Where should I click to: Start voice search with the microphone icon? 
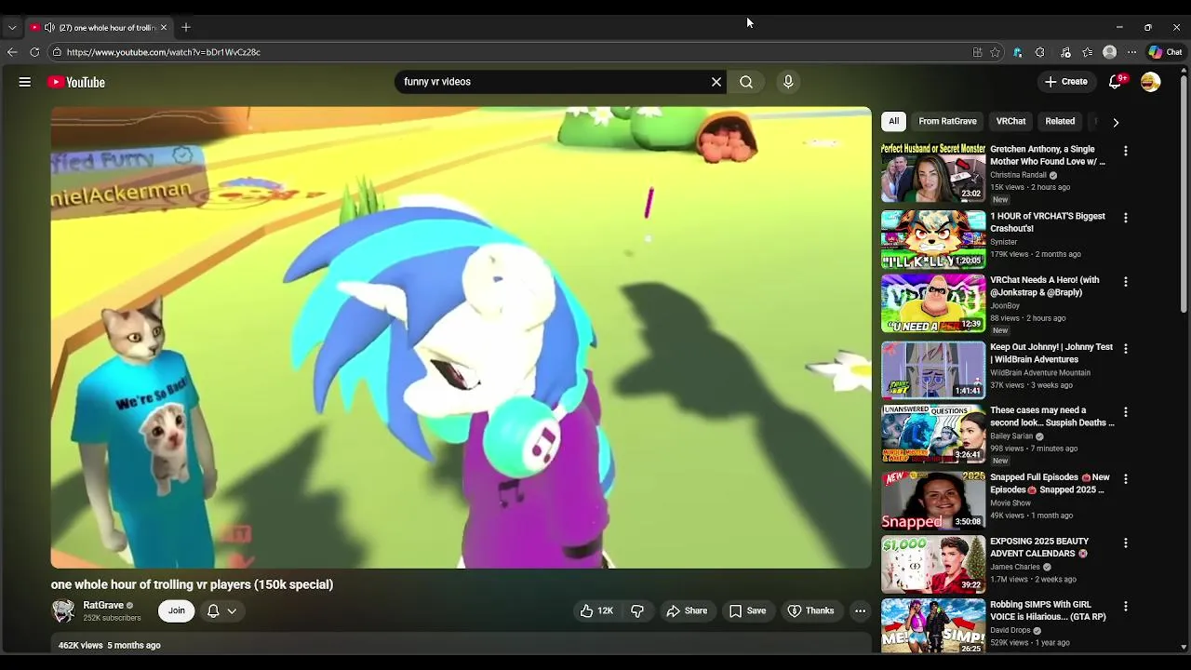(788, 82)
